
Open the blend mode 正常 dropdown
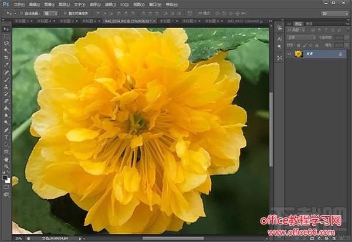(x=299, y=38)
